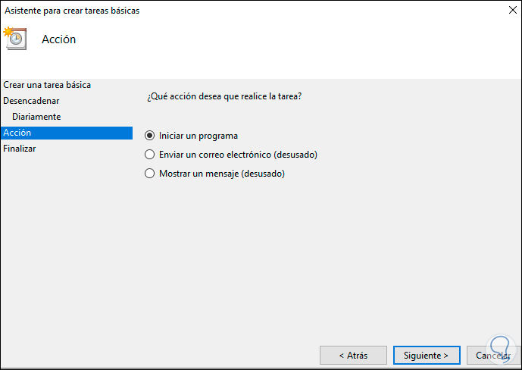Click the 'Mostrar un mensaje (desusado)' label text
522x370 pixels.
click(221, 174)
